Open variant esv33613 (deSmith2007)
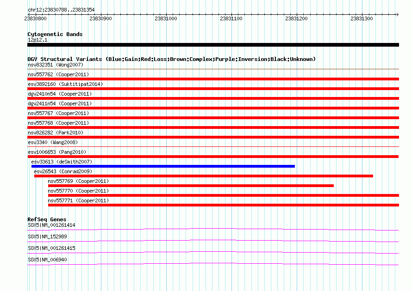 tap(62, 162)
